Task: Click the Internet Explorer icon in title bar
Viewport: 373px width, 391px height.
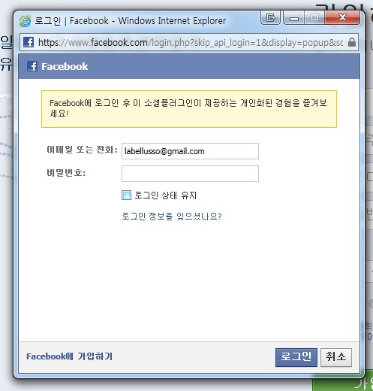Action: point(25,21)
